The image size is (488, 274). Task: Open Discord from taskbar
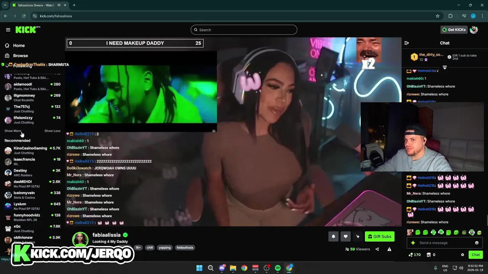pyautogui.click(x=222, y=268)
